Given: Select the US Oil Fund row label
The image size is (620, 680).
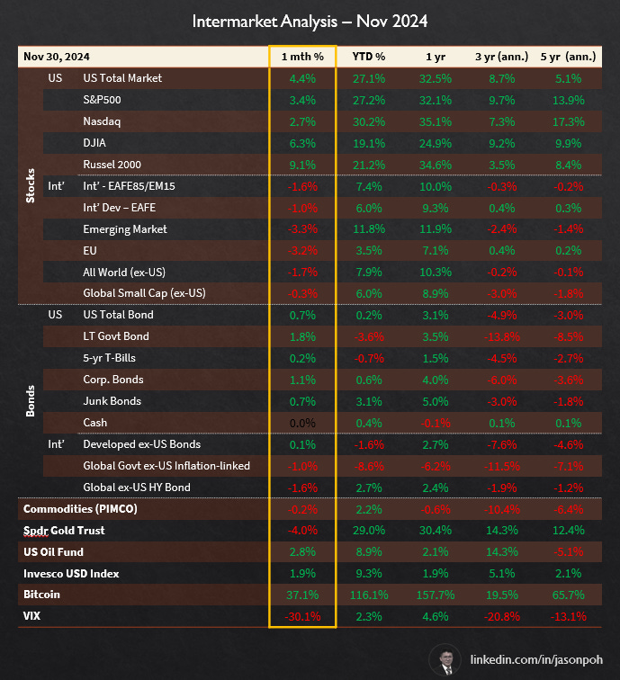Looking at the screenshot, I should [x=53, y=552].
